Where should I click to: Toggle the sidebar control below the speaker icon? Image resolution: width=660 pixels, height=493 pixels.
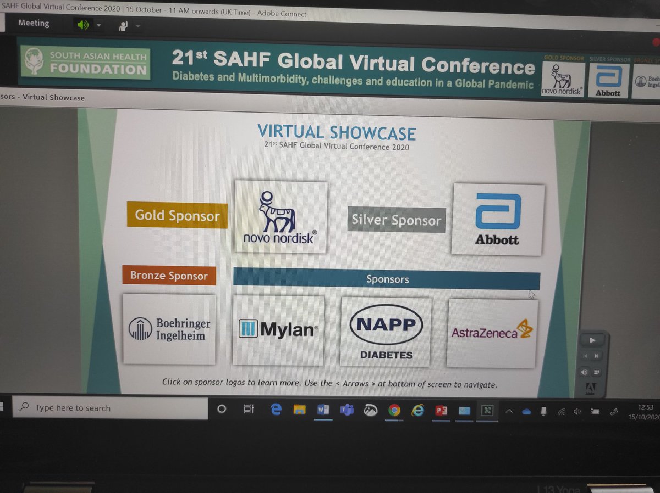click(596, 372)
